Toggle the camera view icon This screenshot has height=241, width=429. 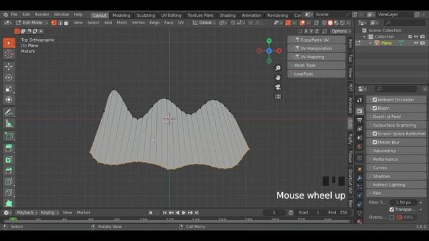[x=278, y=87]
